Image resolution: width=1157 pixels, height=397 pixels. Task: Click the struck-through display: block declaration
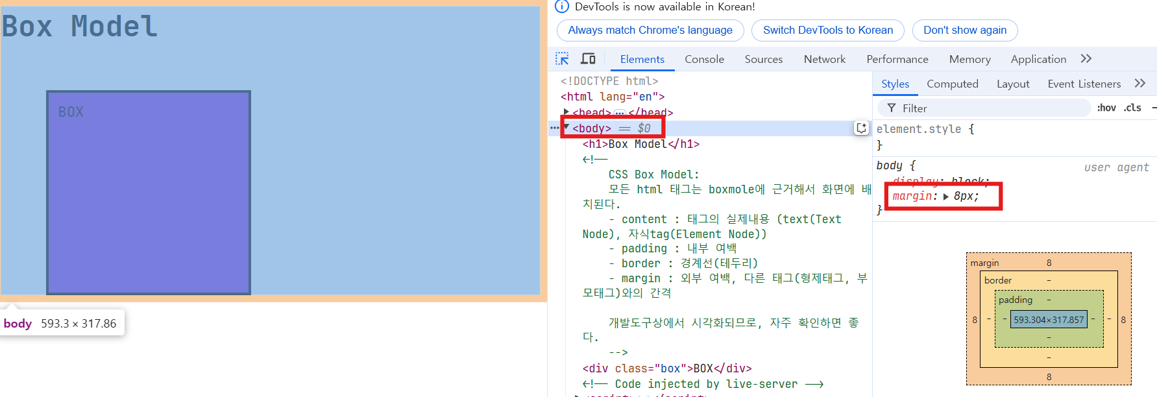click(941, 181)
